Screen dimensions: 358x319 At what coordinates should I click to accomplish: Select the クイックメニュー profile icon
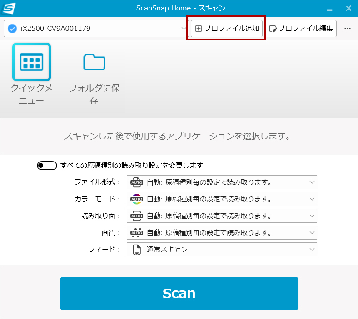coord(31,62)
